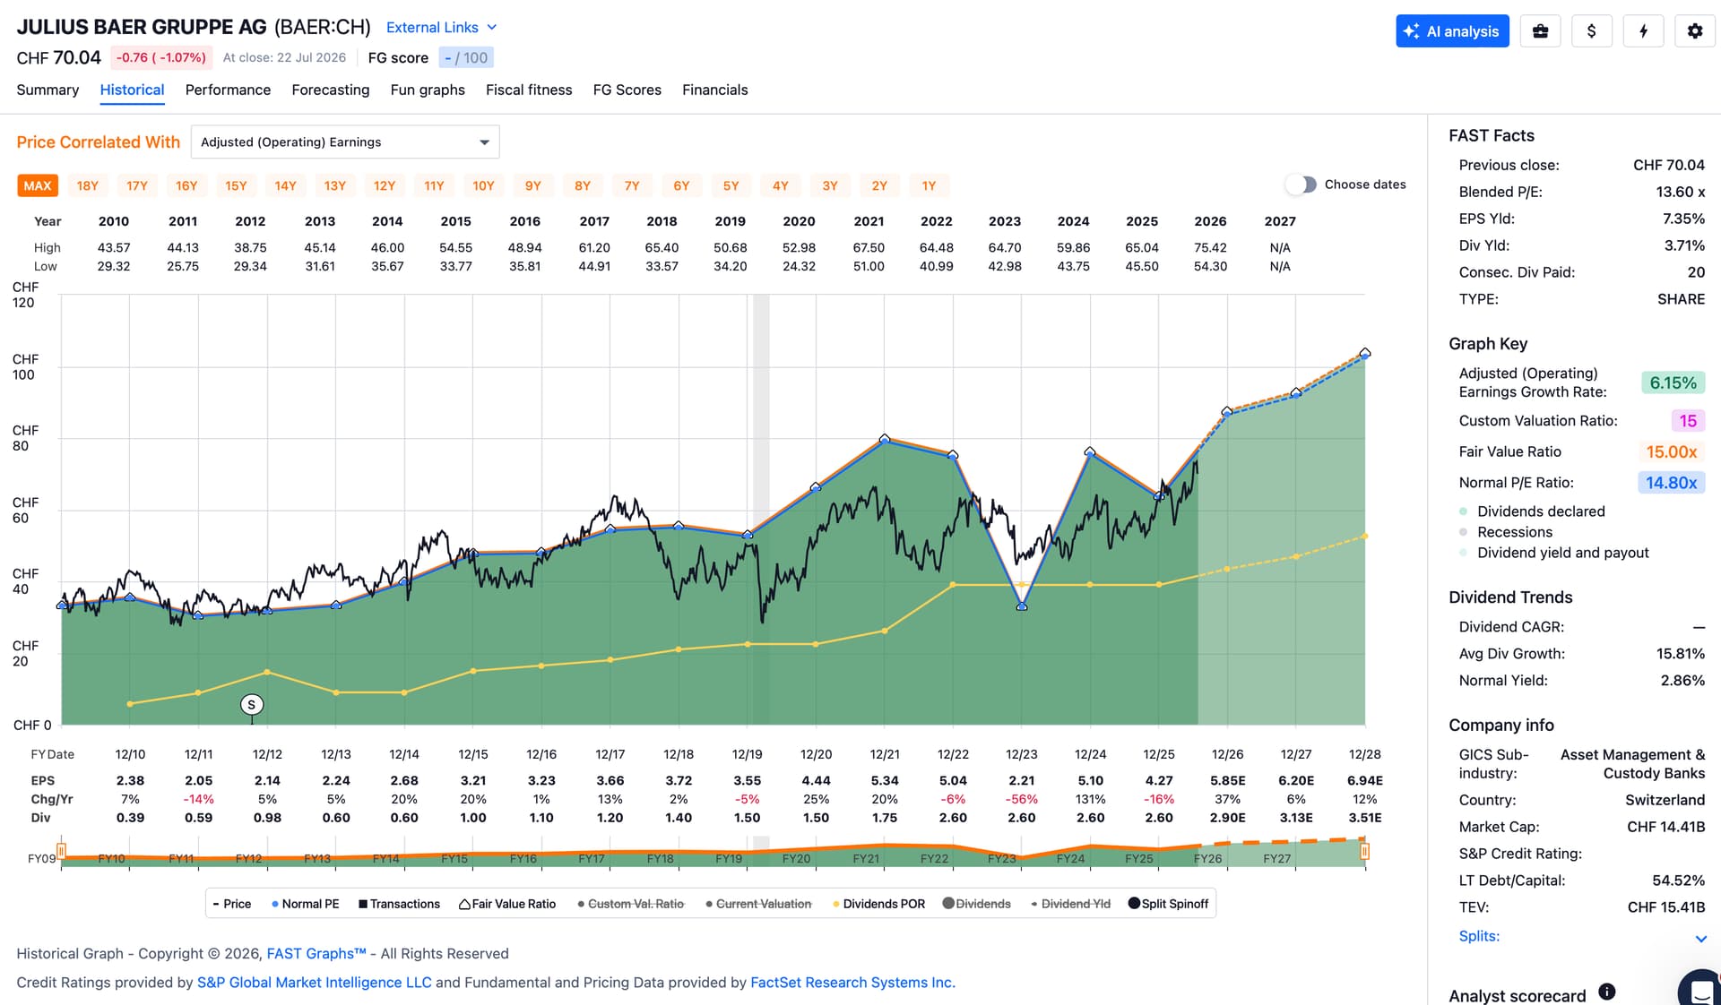
Task: Toggle Split Spinoff legend entry
Action: pyautogui.click(x=1168, y=904)
